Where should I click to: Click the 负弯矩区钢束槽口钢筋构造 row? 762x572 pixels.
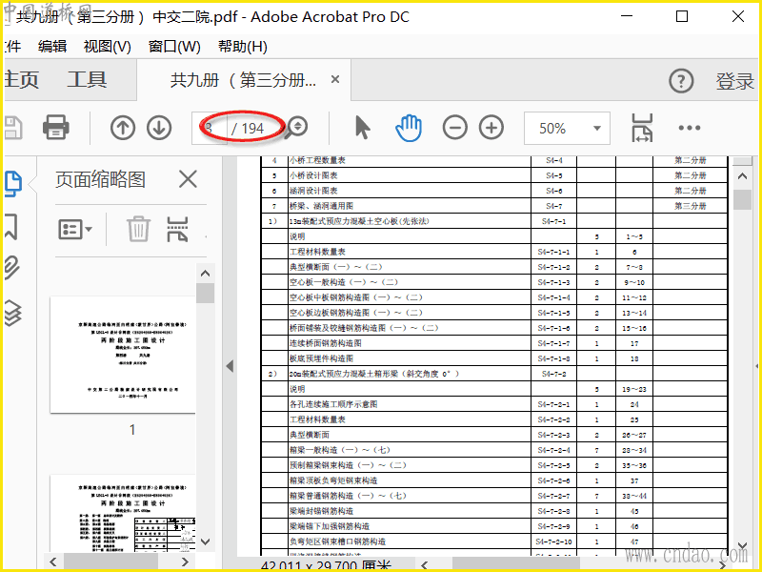click(493, 541)
